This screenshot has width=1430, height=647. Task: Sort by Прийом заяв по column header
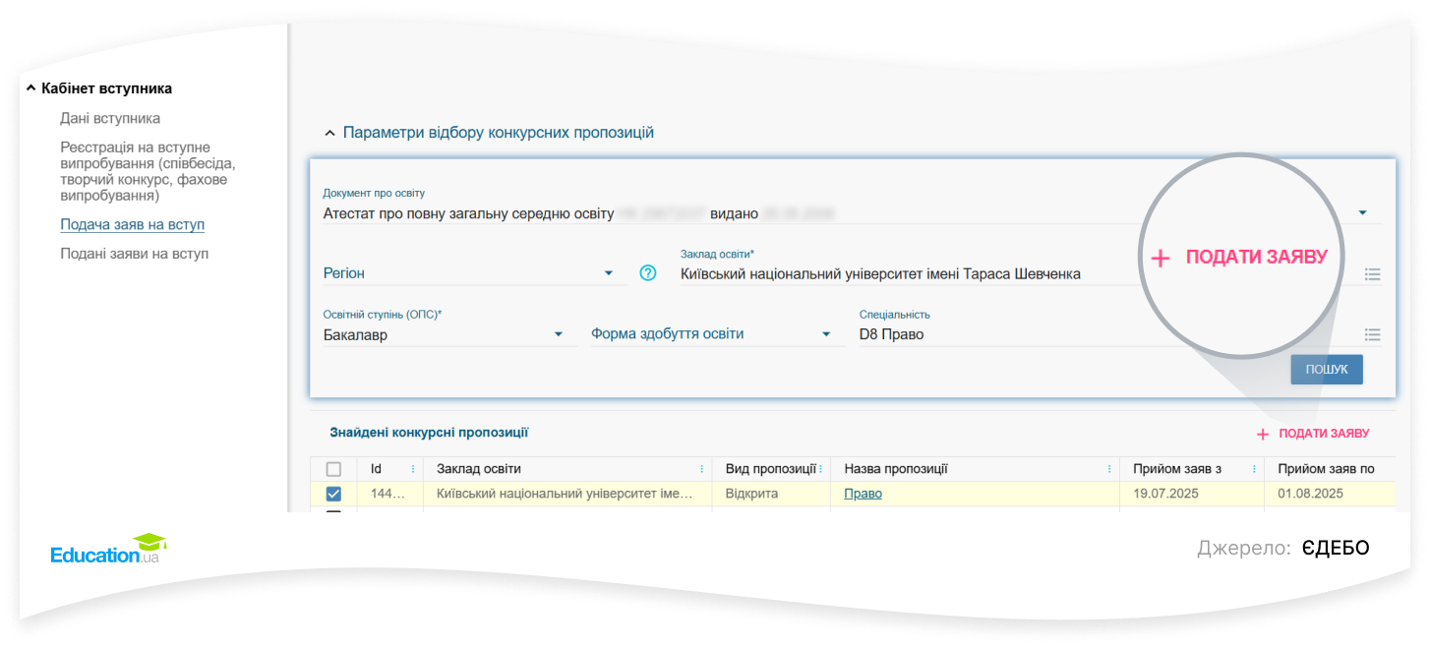tap(1327, 469)
